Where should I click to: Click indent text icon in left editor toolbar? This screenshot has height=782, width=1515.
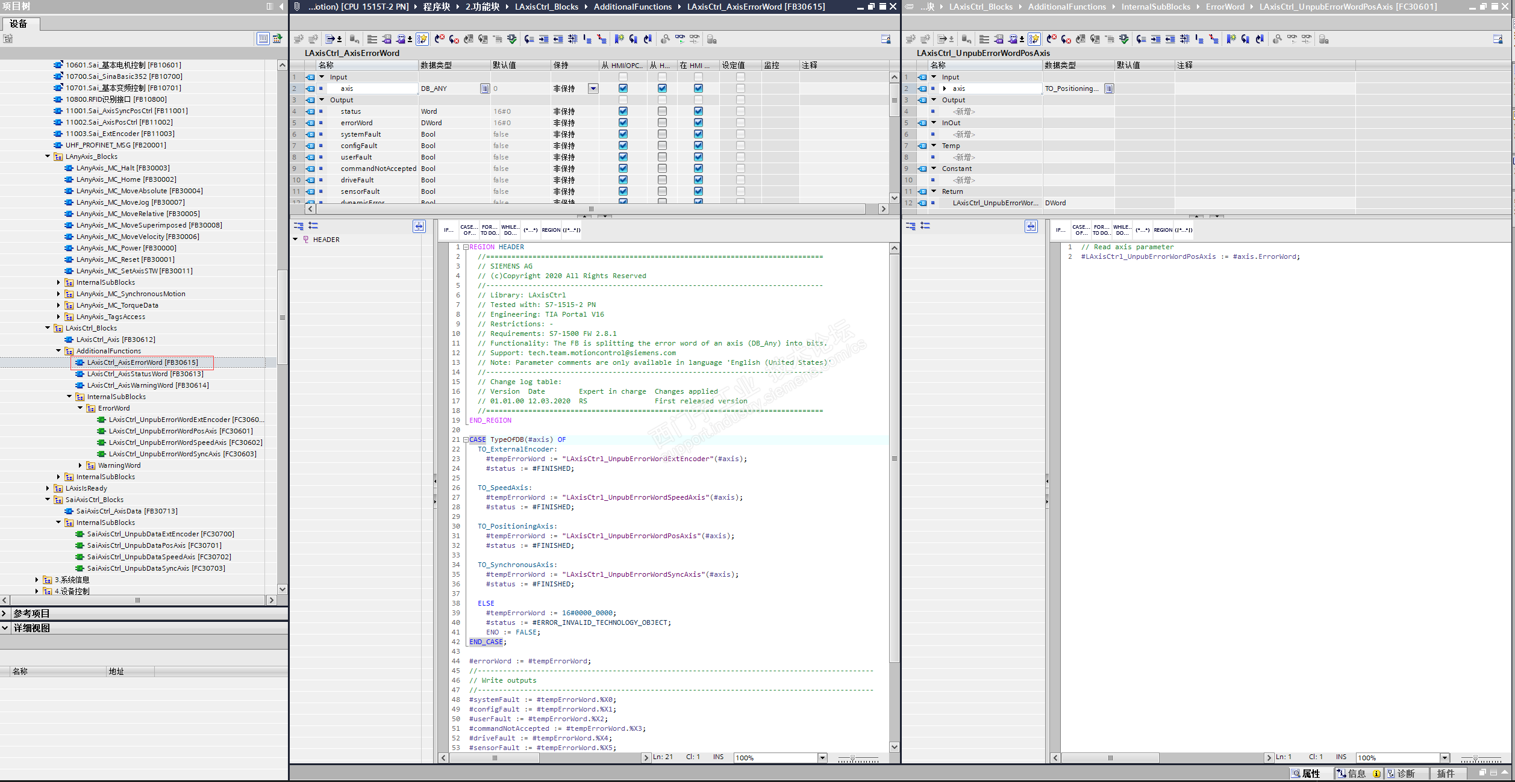point(543,39)
